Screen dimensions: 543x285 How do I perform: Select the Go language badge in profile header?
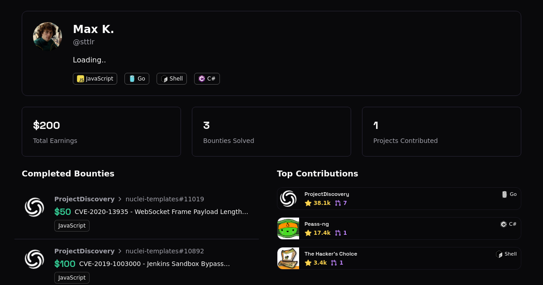137,79
